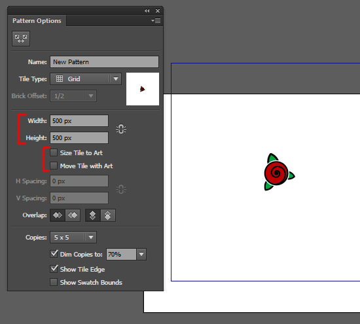Choose the Left in Front overlap icon
Screen dimensions: 360x324
[58, 215]
